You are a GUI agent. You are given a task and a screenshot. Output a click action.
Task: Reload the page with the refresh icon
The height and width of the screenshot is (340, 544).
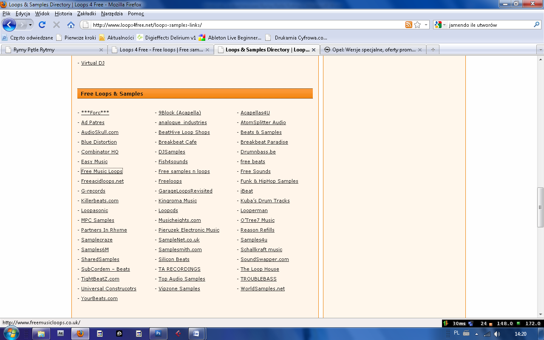(42, 25)
